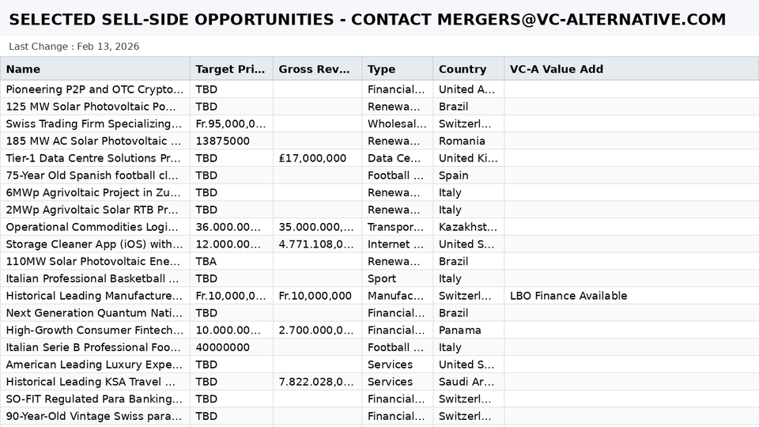Select the Kazakhstan country cell

tap(468, 227)
